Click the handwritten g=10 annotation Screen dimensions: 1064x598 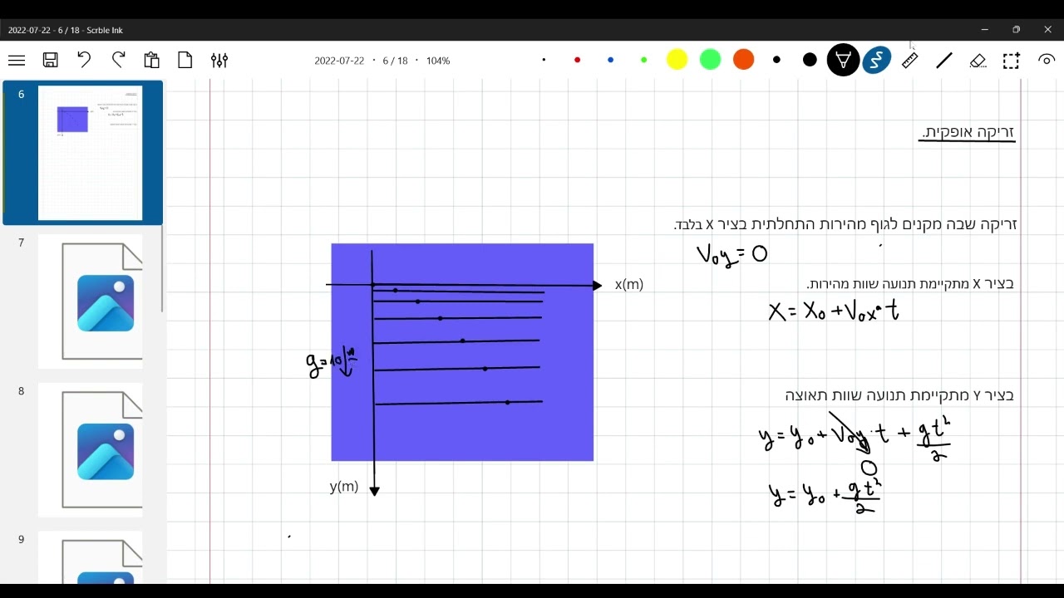click(331, 363)
